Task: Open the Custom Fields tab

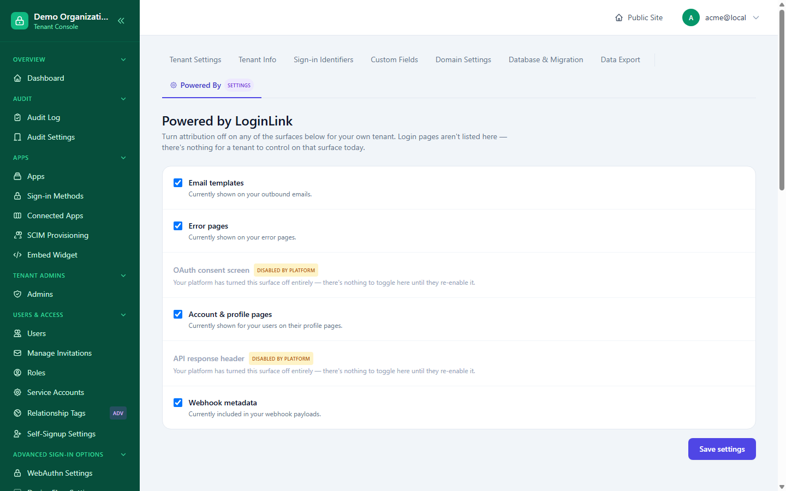Action: click(x=394, y=59)
